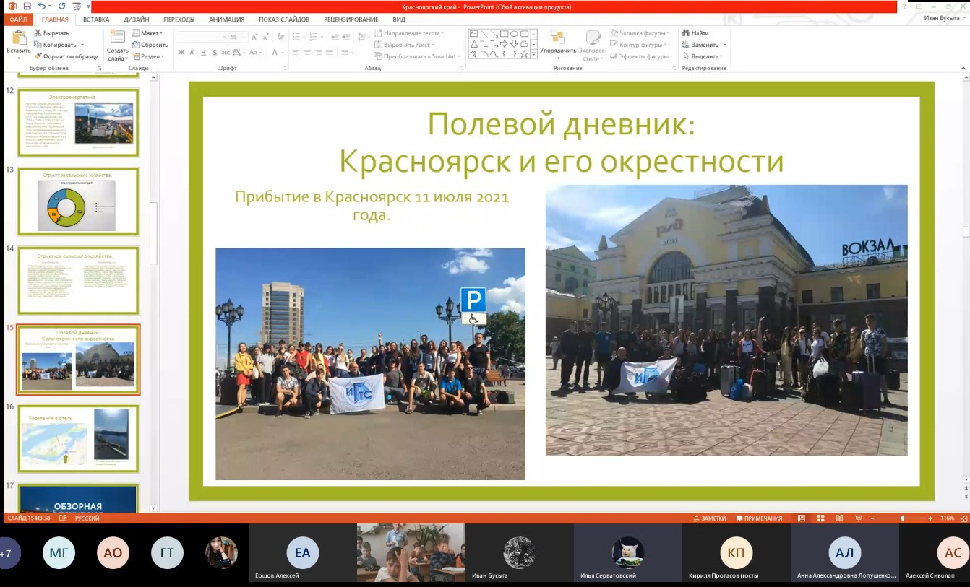Click Format Painter (Формат по образцу)
This screenshot has height=587, width=970.
pyautogui.click(x=65, y=56)
